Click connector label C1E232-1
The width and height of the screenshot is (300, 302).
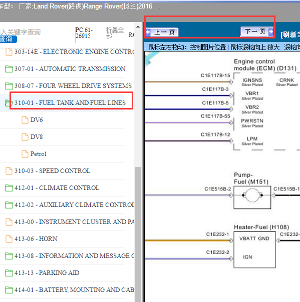pos(218,234)
